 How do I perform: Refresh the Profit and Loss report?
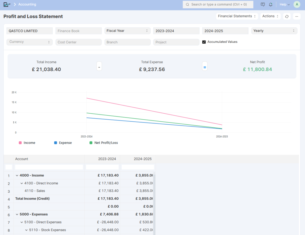pos(287,16)
